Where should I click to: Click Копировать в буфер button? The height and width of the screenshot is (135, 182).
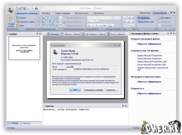[94, 90]
